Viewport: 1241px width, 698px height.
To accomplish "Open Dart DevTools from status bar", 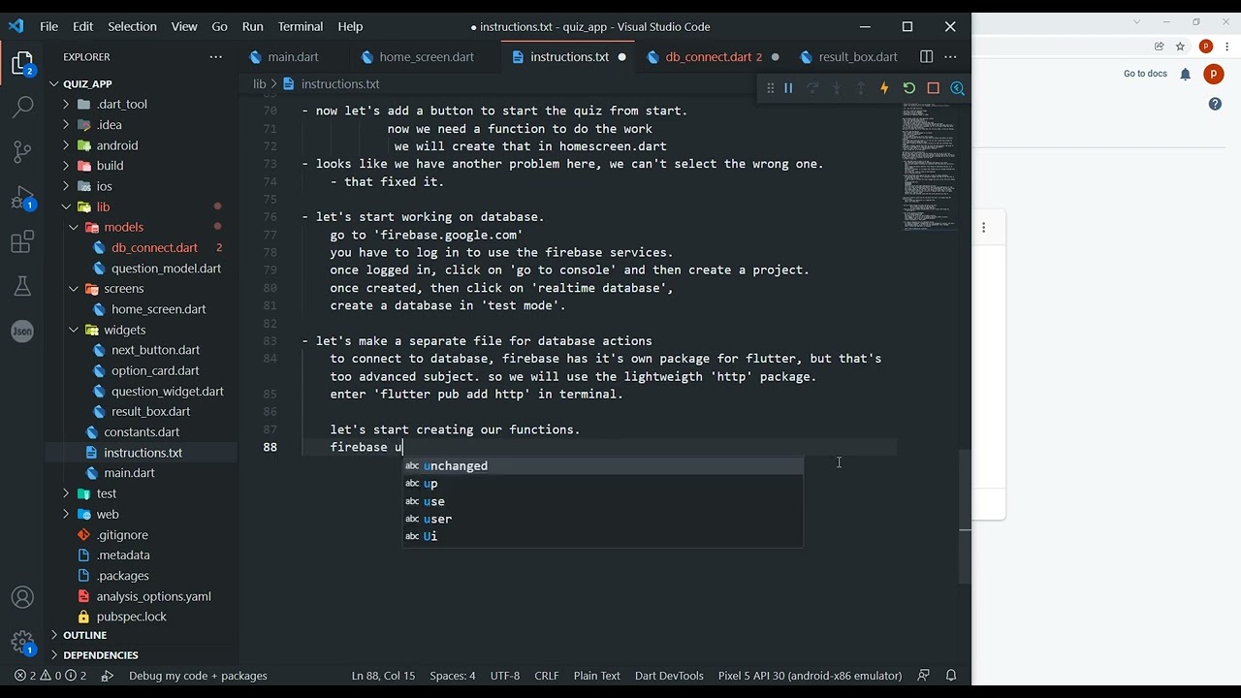I will point(669,676).
